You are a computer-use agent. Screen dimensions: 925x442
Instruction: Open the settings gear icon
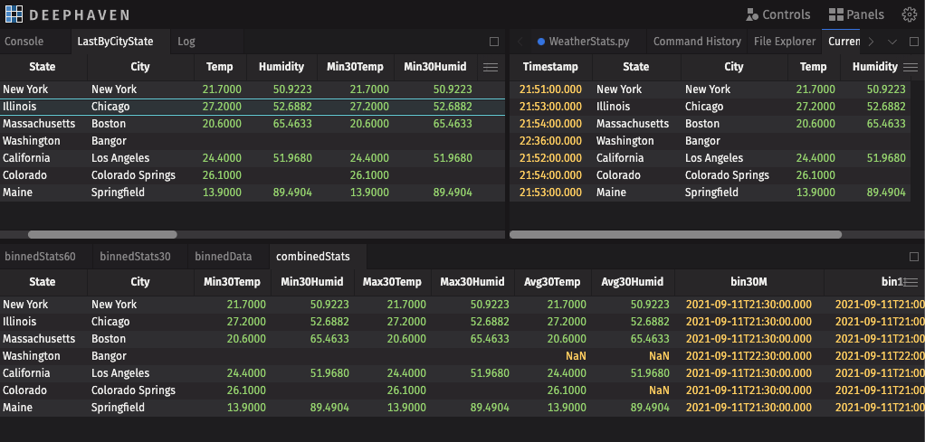910,14
